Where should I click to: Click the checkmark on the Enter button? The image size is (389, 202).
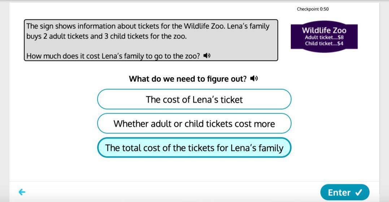tap(359, 192)
